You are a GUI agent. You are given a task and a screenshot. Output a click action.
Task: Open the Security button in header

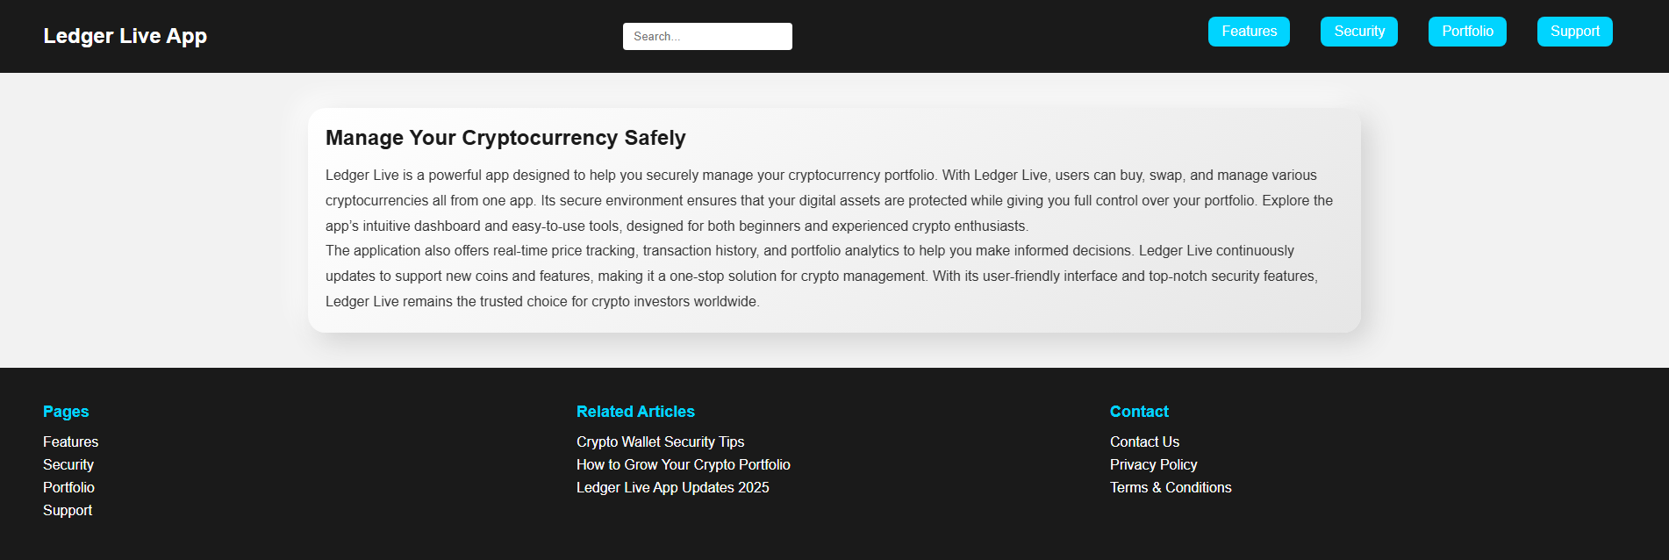point(1359,32)
